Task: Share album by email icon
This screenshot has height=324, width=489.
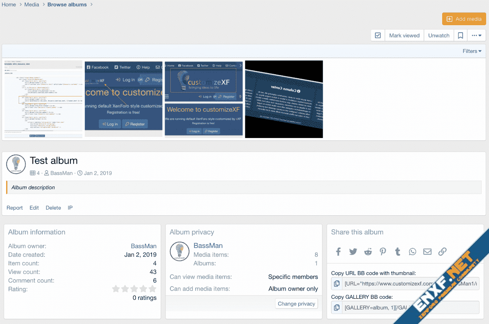Action: point(427,252)
